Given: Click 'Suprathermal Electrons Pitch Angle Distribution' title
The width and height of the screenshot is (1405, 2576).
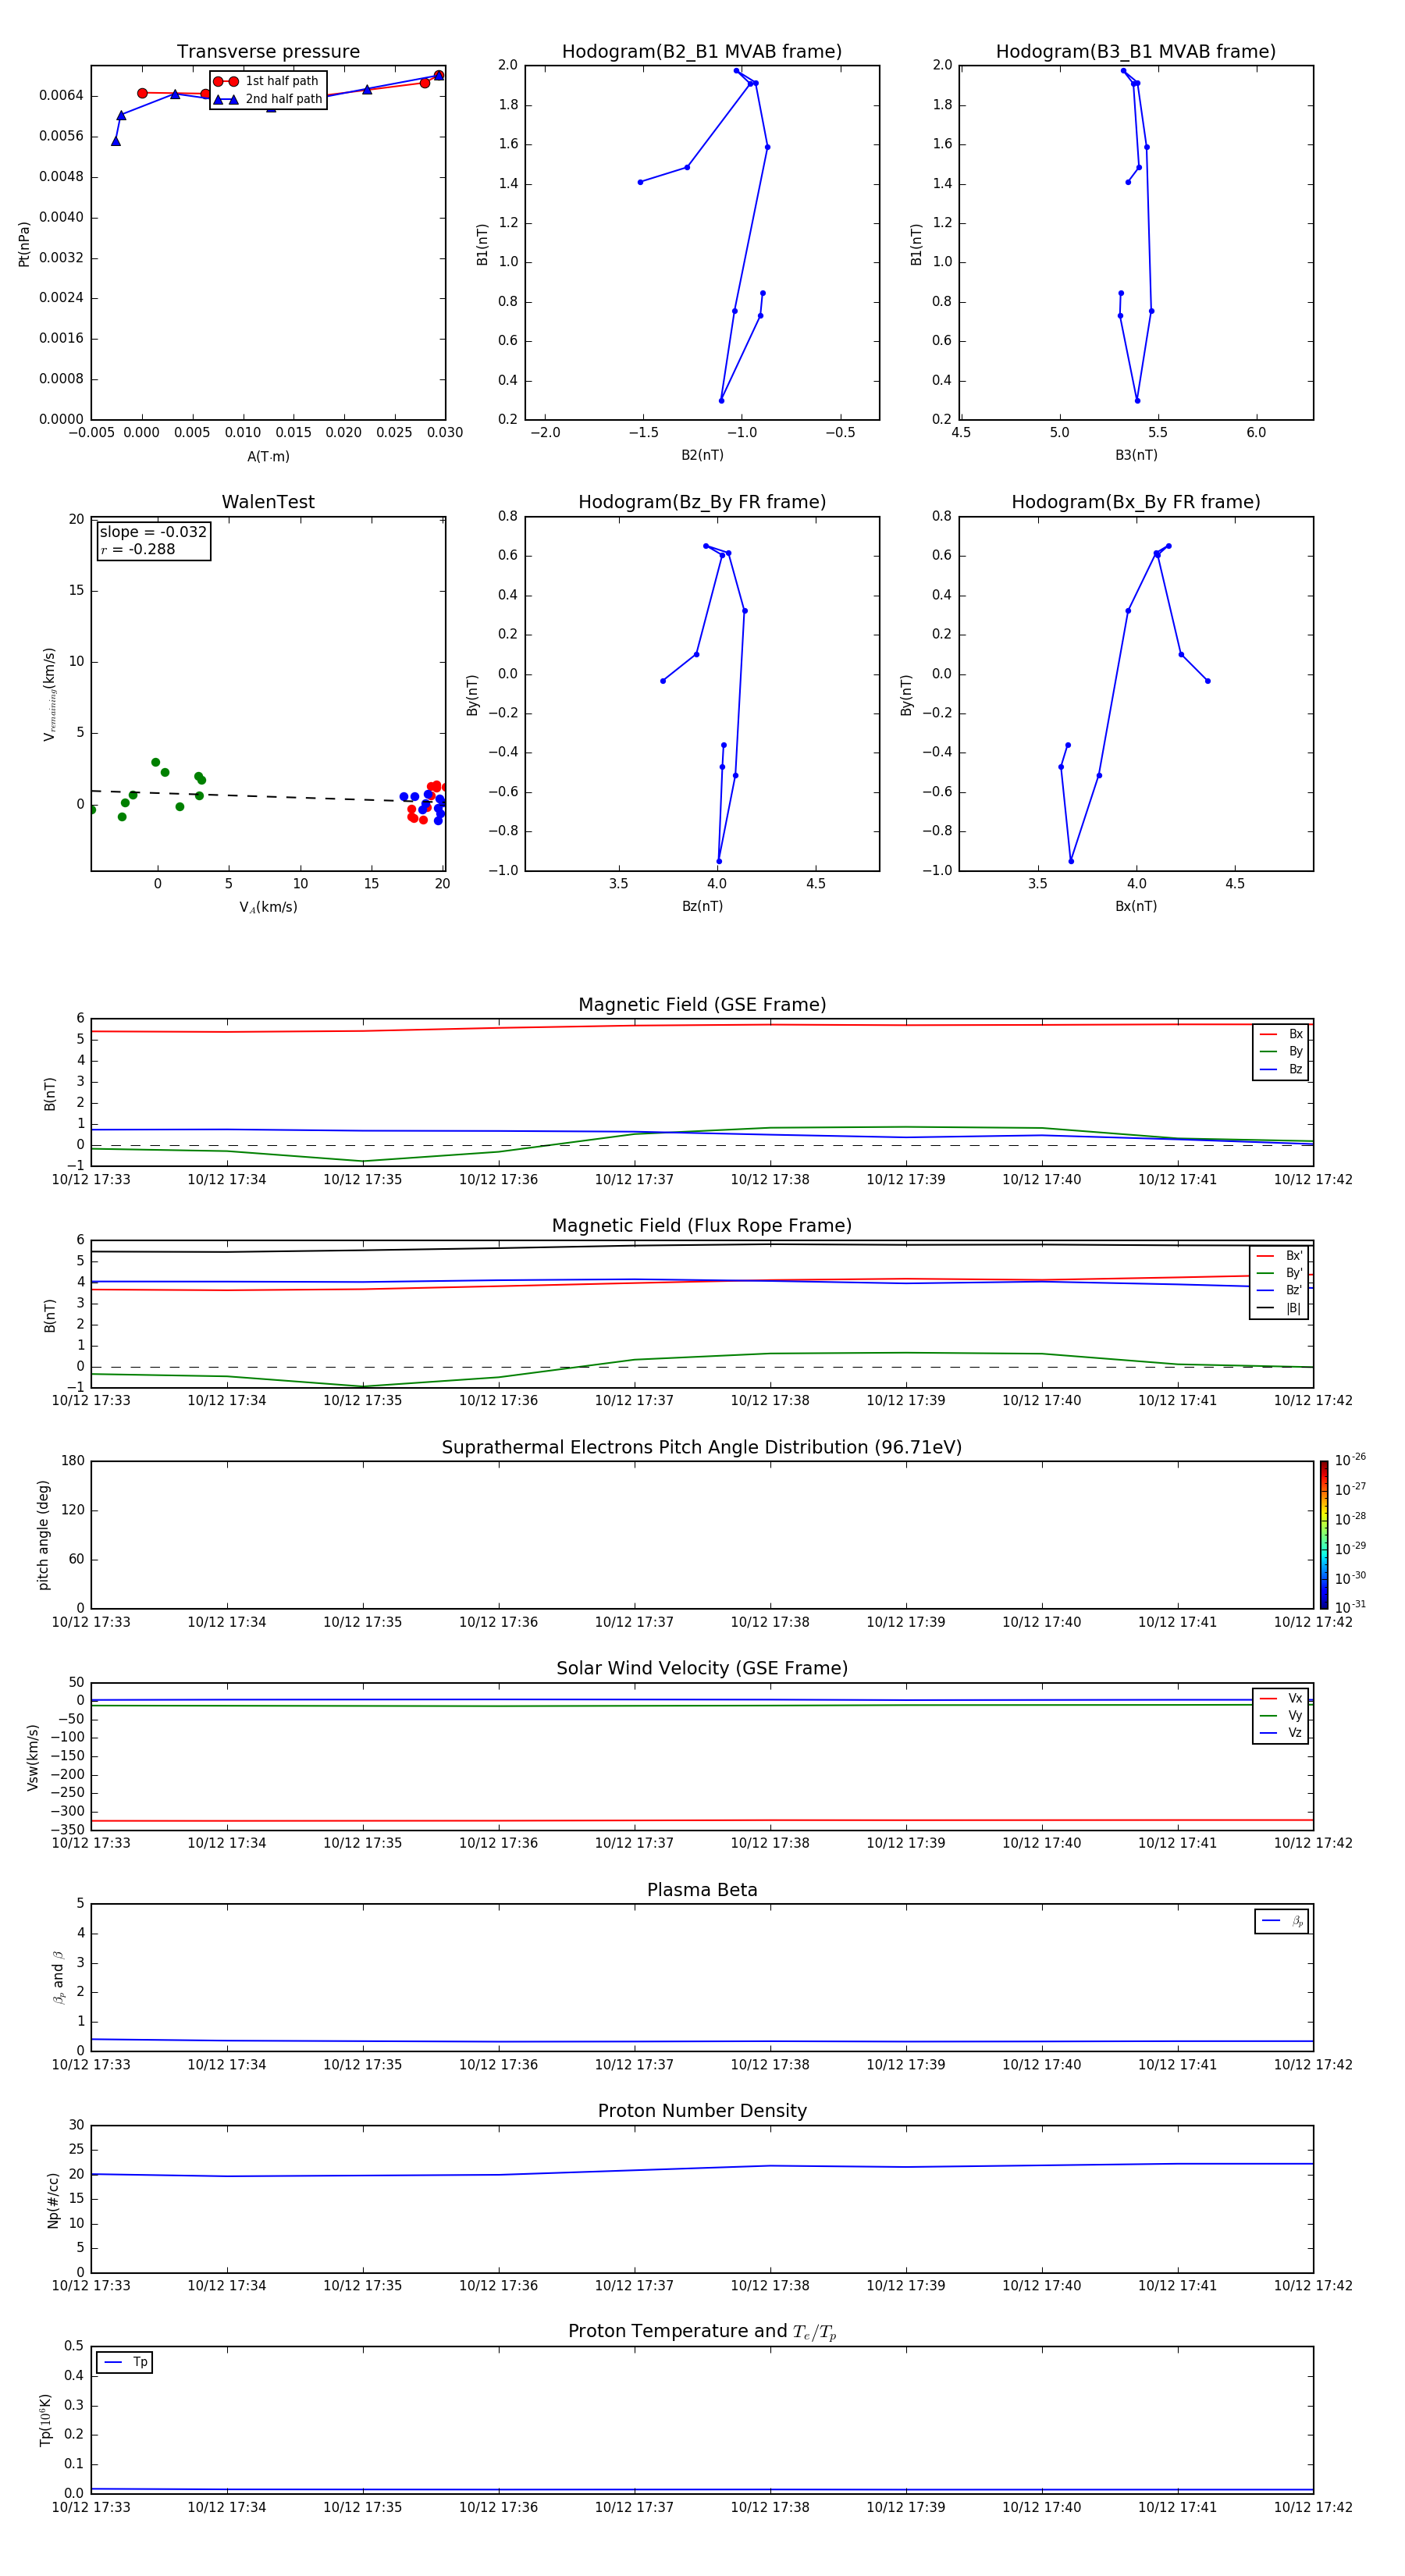Looking at the screenshot, I should pyautogui.click(x=702, y=1447).
